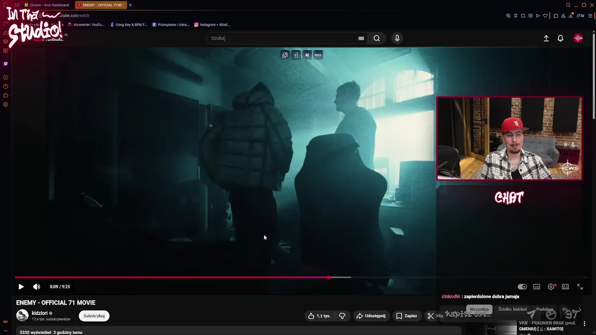Click the ENEMY - OFFICIAL 71 MOVIE title
Image resolution: width=596 pixels, height=335 pixels.
[56, 303]
